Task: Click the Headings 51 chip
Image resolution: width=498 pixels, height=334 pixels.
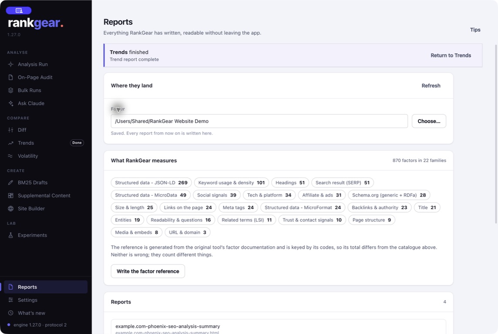Action: [290, 183]
